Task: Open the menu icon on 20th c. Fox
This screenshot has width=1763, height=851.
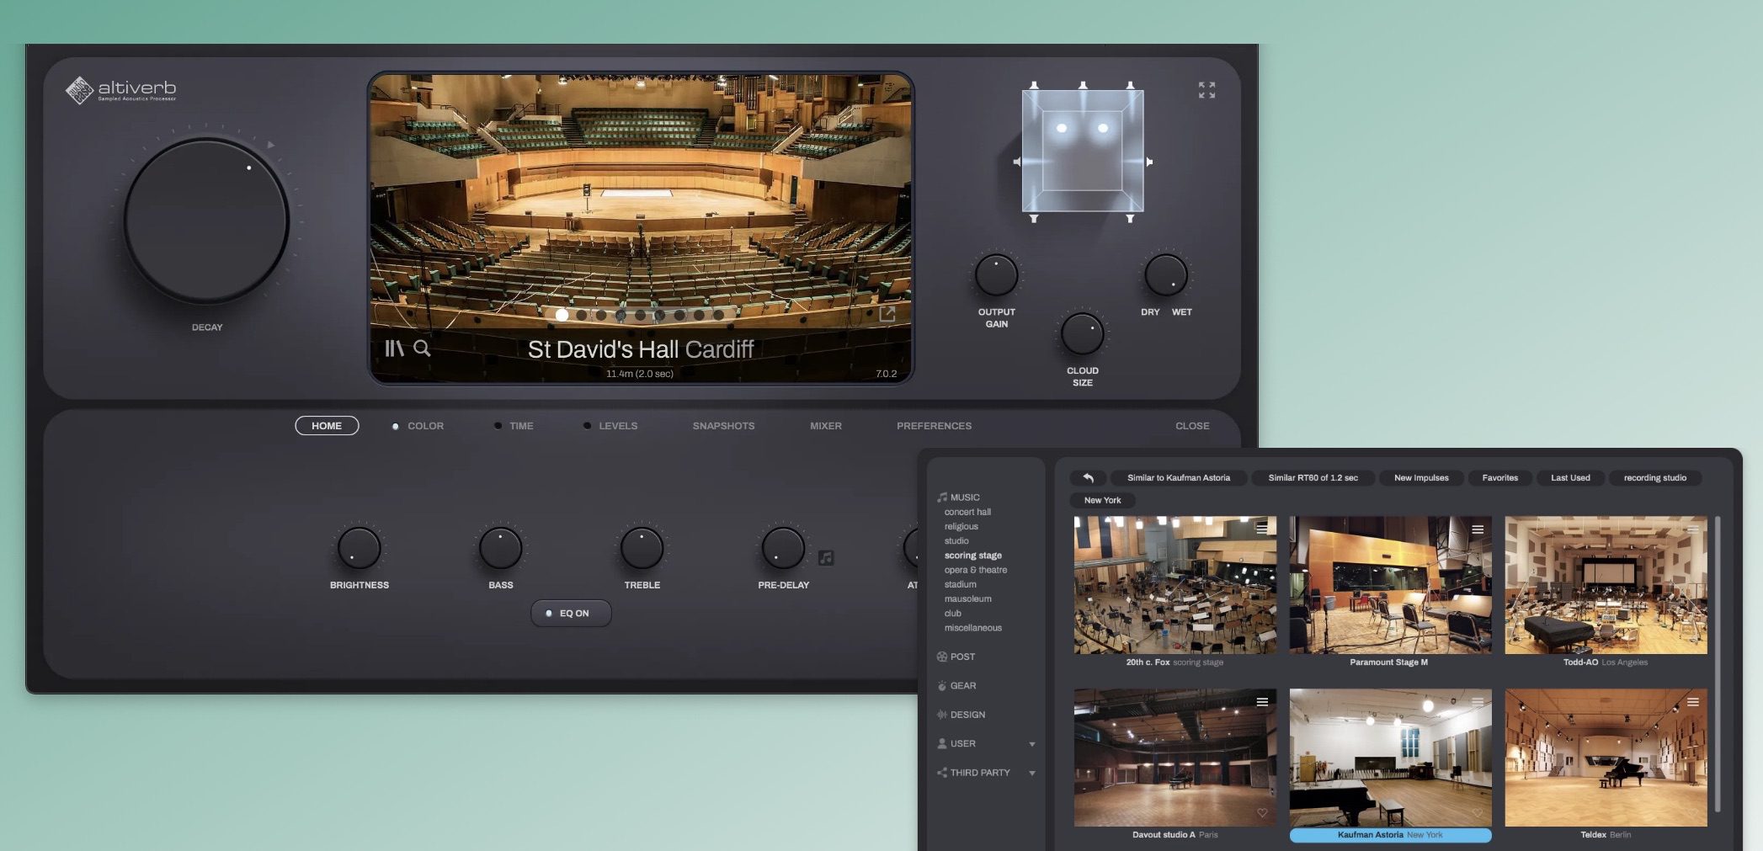Action: point(1262,529)
